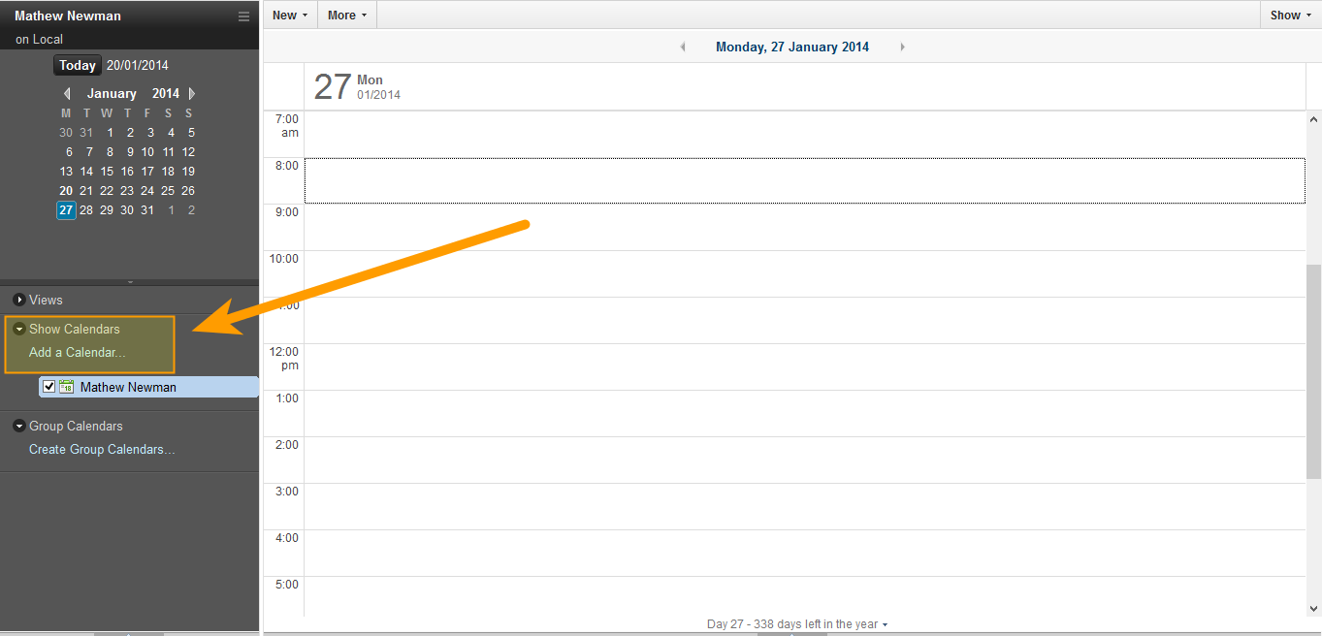Expand the Views section
The height and width of the screenshot is (636, 1322).
(19, 301)
